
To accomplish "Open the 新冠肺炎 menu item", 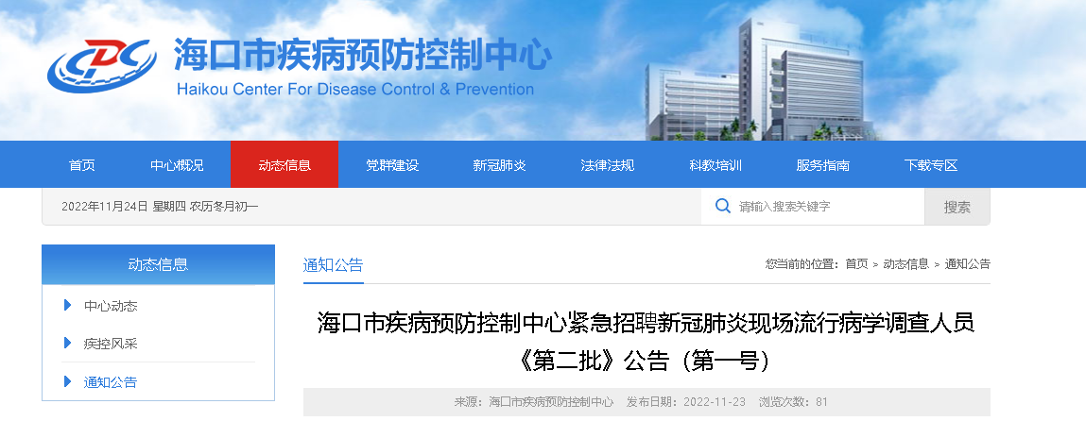I will point(500,165).
